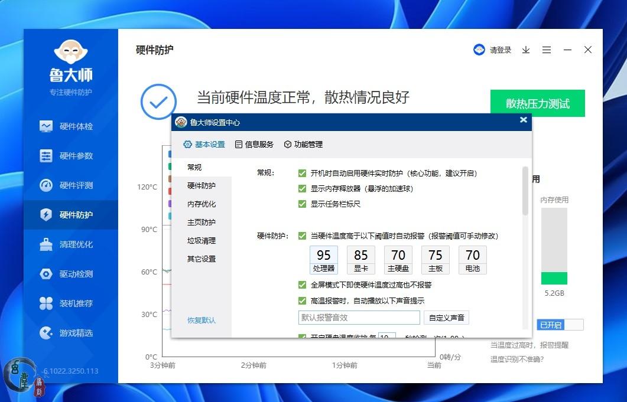Image resolution: width=627 pixels, height=402 pixels.
Task: Click the 默认报警音效 sound field
Action: [359, 318]
